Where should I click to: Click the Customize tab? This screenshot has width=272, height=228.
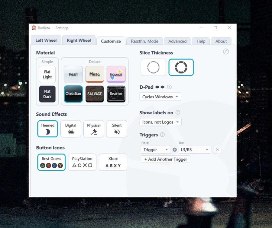click(x=111, y=41)
